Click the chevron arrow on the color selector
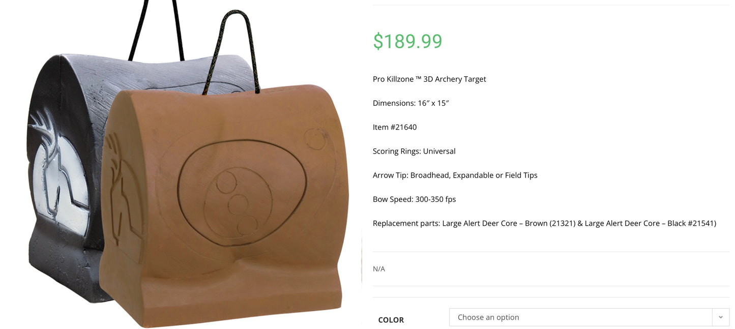Viewport: 735px width, 329px height. (720, 317)
